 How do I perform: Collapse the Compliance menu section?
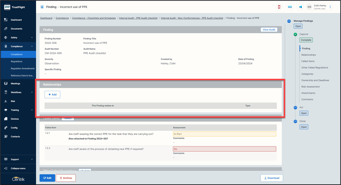[32, 46]
